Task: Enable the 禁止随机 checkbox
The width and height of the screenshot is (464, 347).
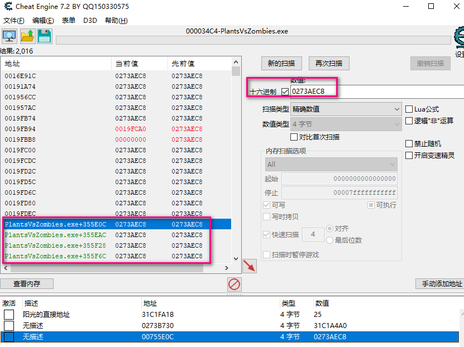Action: click(409, 143)
